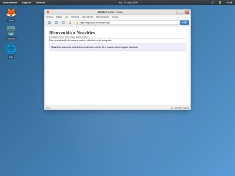Open the Lugares panel menu
Viewport: 235px width, 176px height.
[27, 3]
